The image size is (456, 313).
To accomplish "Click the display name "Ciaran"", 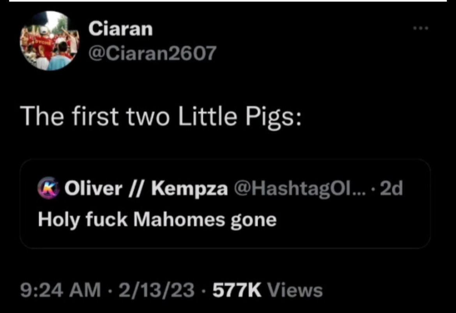I will click(120, 29).
